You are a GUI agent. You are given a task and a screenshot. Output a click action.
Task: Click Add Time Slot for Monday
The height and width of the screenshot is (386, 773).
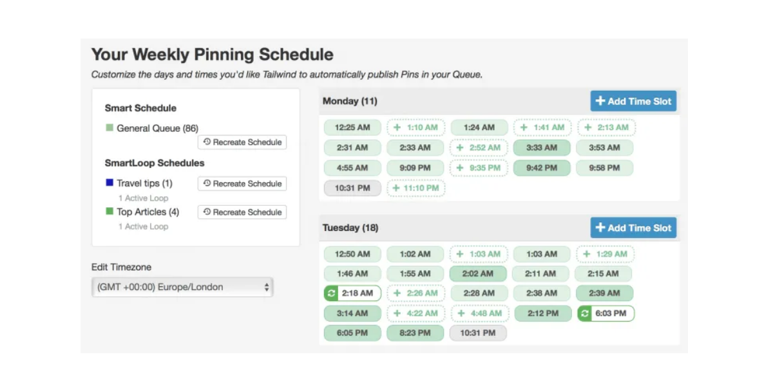tap(633, 101)
